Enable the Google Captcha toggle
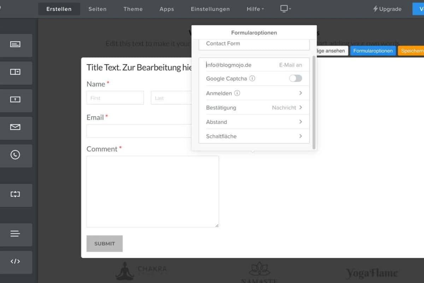 tap(295, 78)
